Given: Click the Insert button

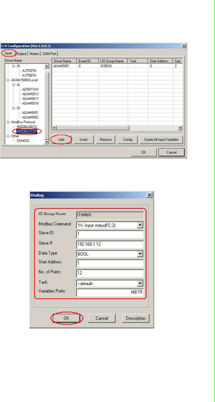Looking at the screenshot, I should coord(83,140).
